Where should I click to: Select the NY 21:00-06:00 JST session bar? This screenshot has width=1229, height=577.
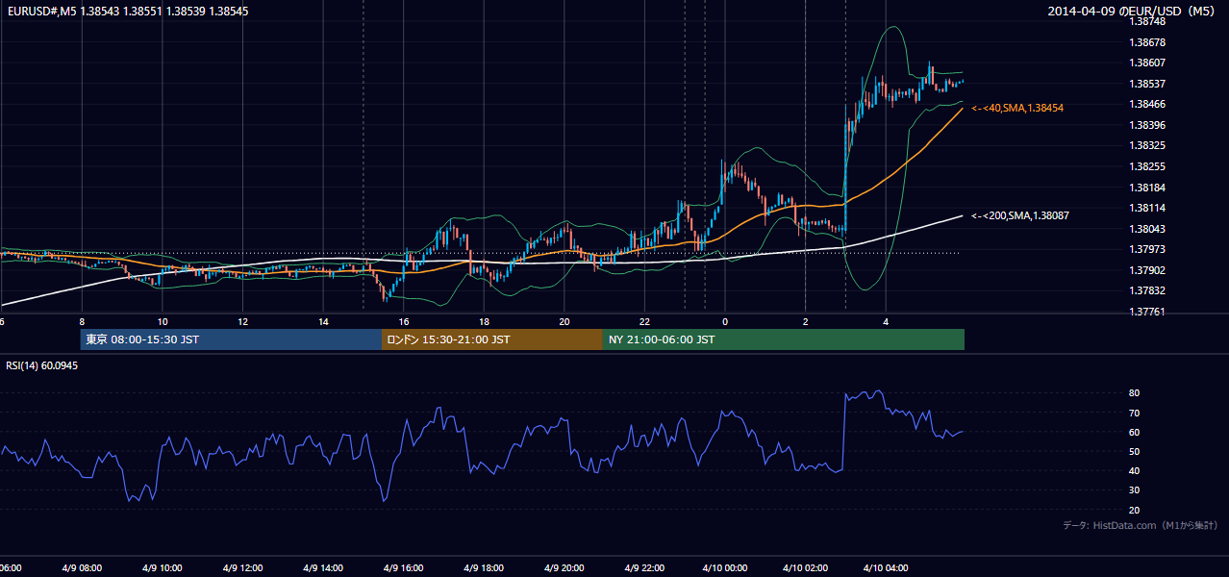[784, 339]
